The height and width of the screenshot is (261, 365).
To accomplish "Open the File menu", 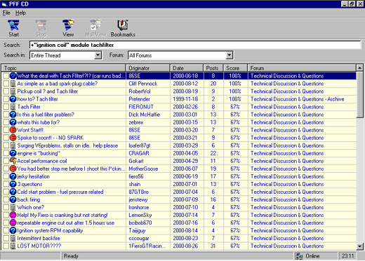I will coord(6,13).
